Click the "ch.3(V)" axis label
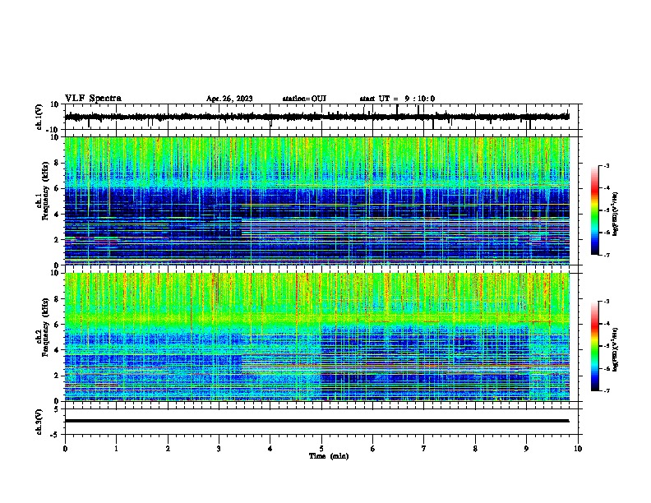 (x=39, y=422)
